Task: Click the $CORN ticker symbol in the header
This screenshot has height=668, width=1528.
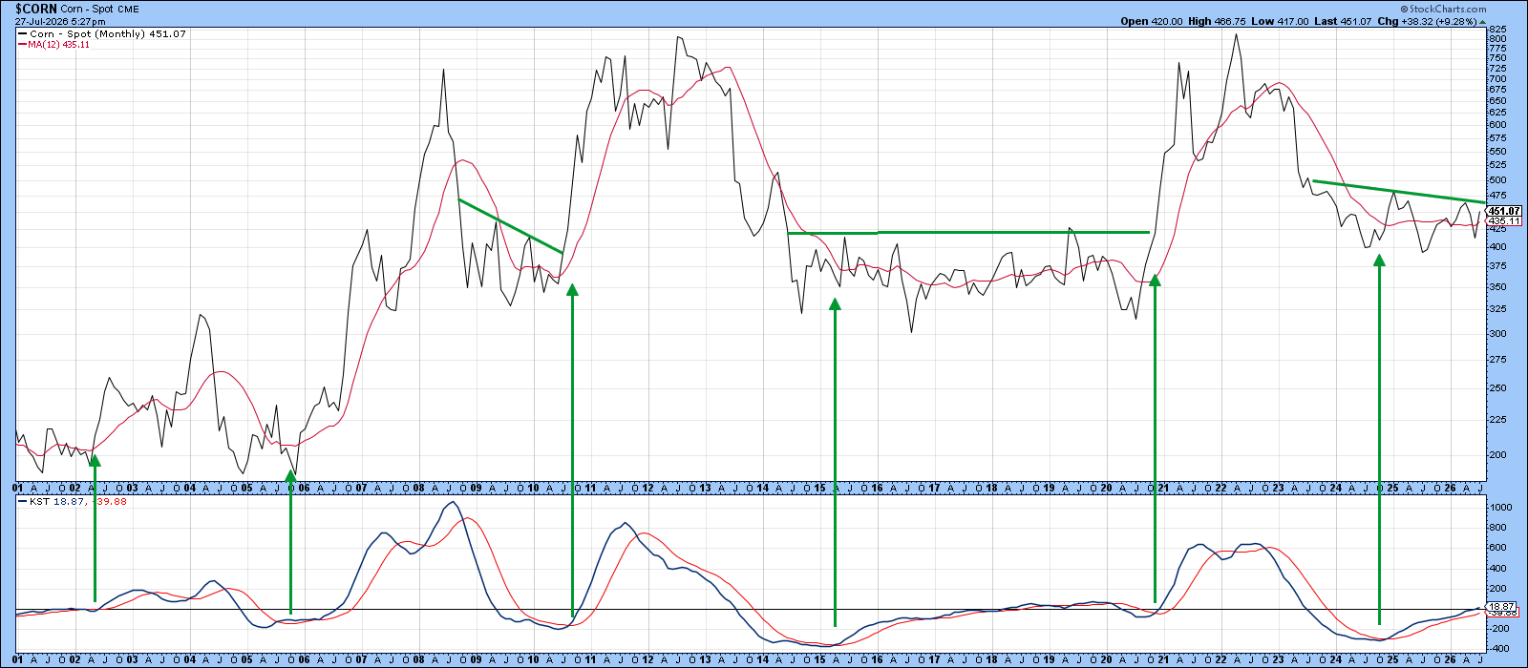Action: coord(34,8)
